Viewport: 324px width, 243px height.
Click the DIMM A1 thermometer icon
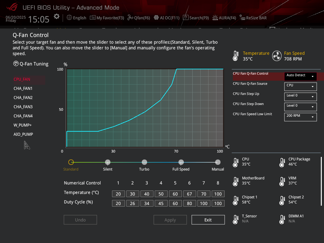(x=282, y=220)
